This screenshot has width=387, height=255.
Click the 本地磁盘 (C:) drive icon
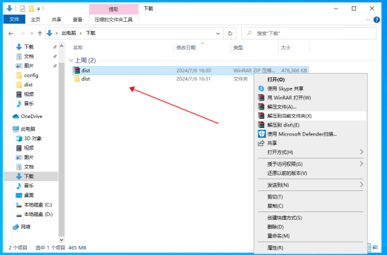tap(19, 205)
